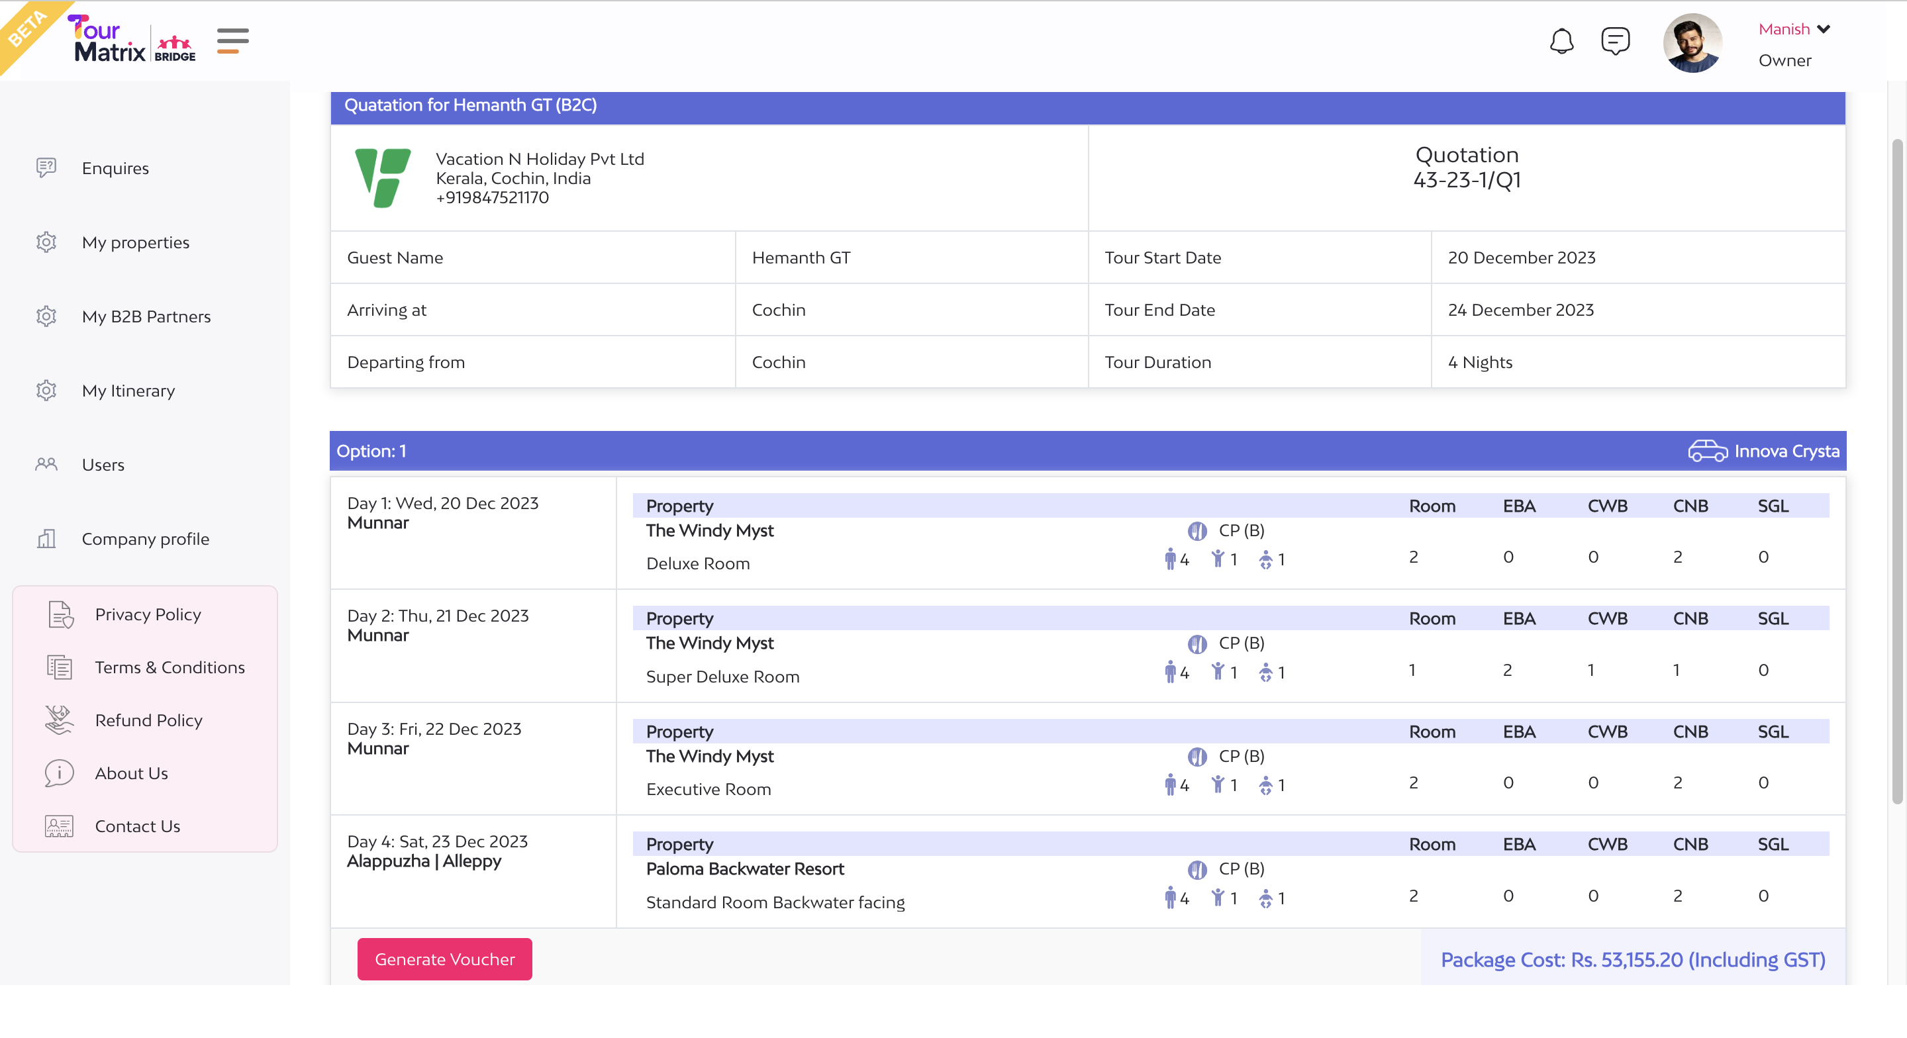
Task: Click the Contact Us link
Action: click(x=137, y=826)
